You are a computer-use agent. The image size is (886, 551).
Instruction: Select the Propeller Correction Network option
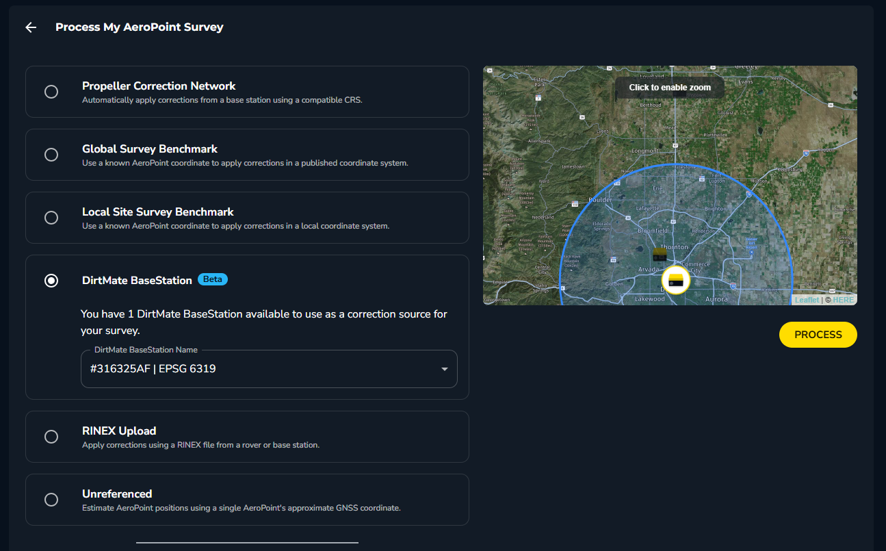coord(51,91)
